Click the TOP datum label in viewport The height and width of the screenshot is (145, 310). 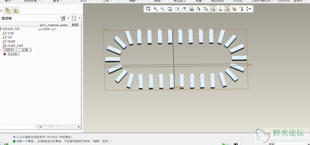(106, 30)
